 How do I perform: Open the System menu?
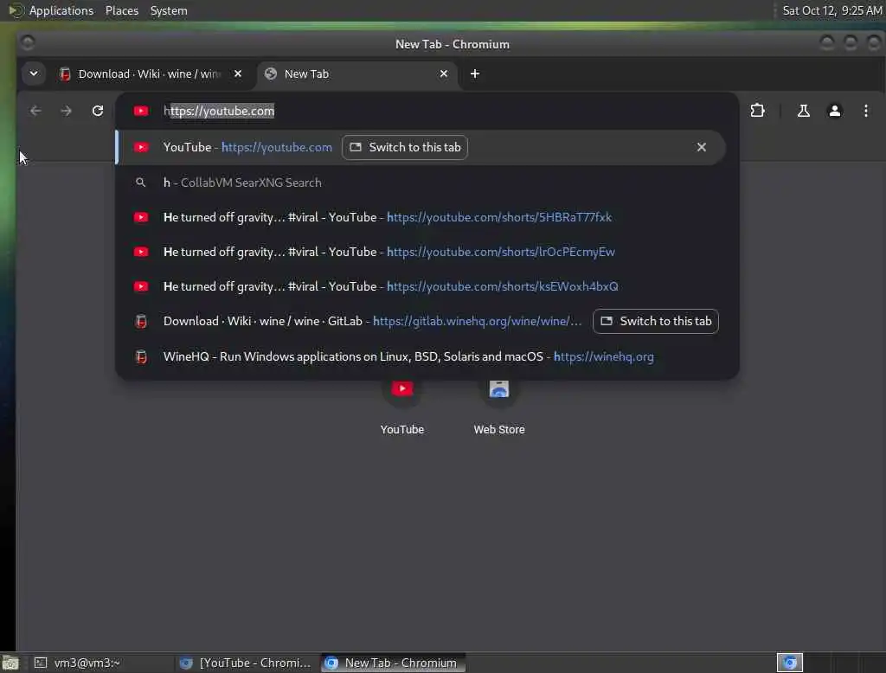pos(169,10)
